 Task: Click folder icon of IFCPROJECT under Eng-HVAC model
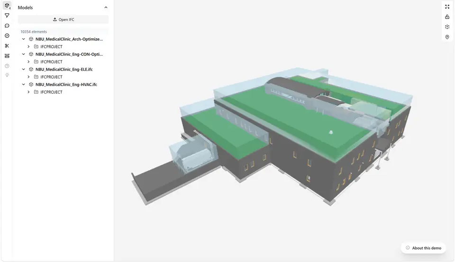(36, 92)
